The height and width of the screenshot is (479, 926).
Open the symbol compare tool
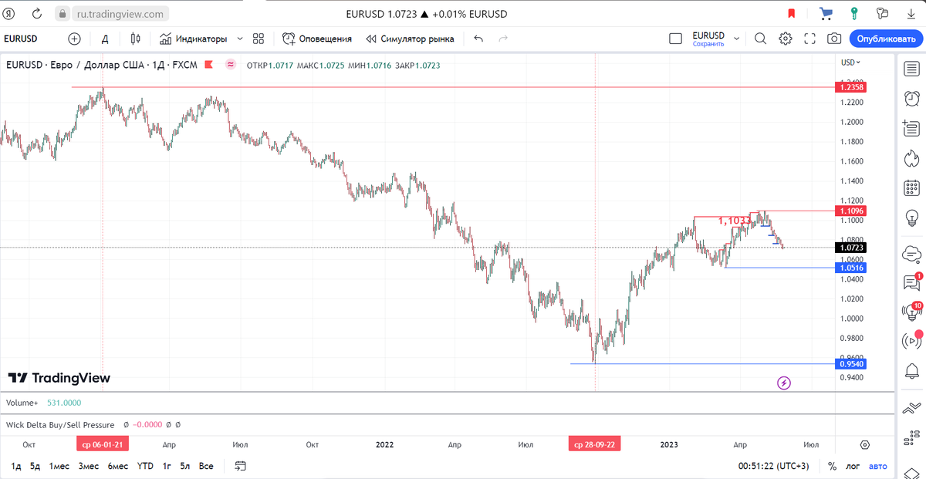[x=73, y=39]
